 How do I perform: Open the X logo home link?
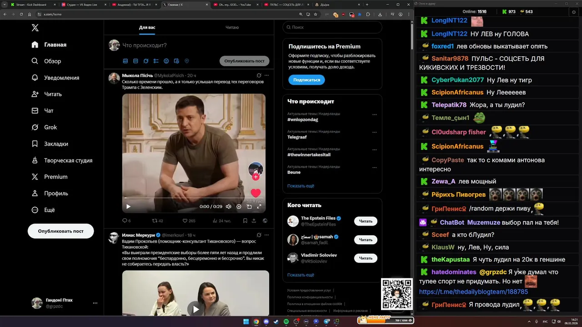click(x=35, y=28)
